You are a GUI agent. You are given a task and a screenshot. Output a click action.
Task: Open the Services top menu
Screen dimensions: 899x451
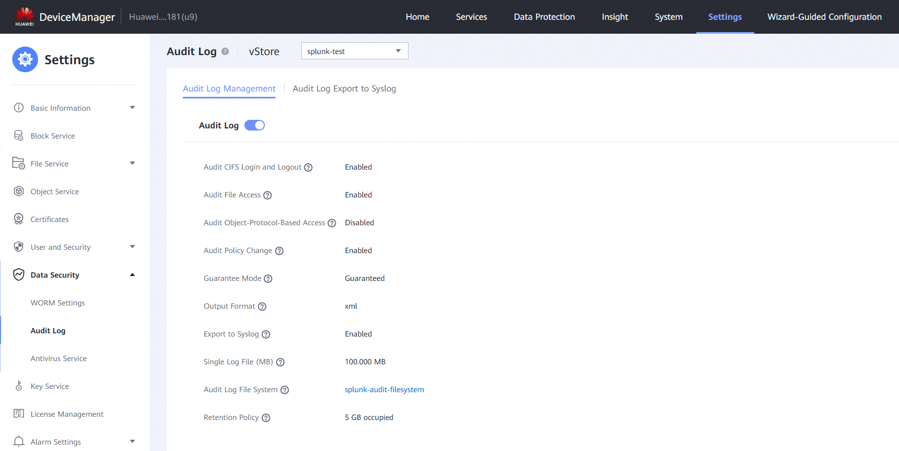point(472,17)
